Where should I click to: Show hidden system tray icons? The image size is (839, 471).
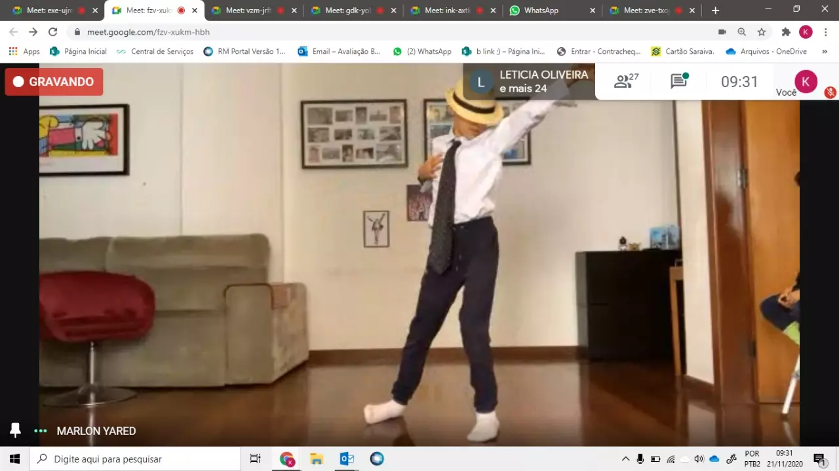click(x=625, y=459)
